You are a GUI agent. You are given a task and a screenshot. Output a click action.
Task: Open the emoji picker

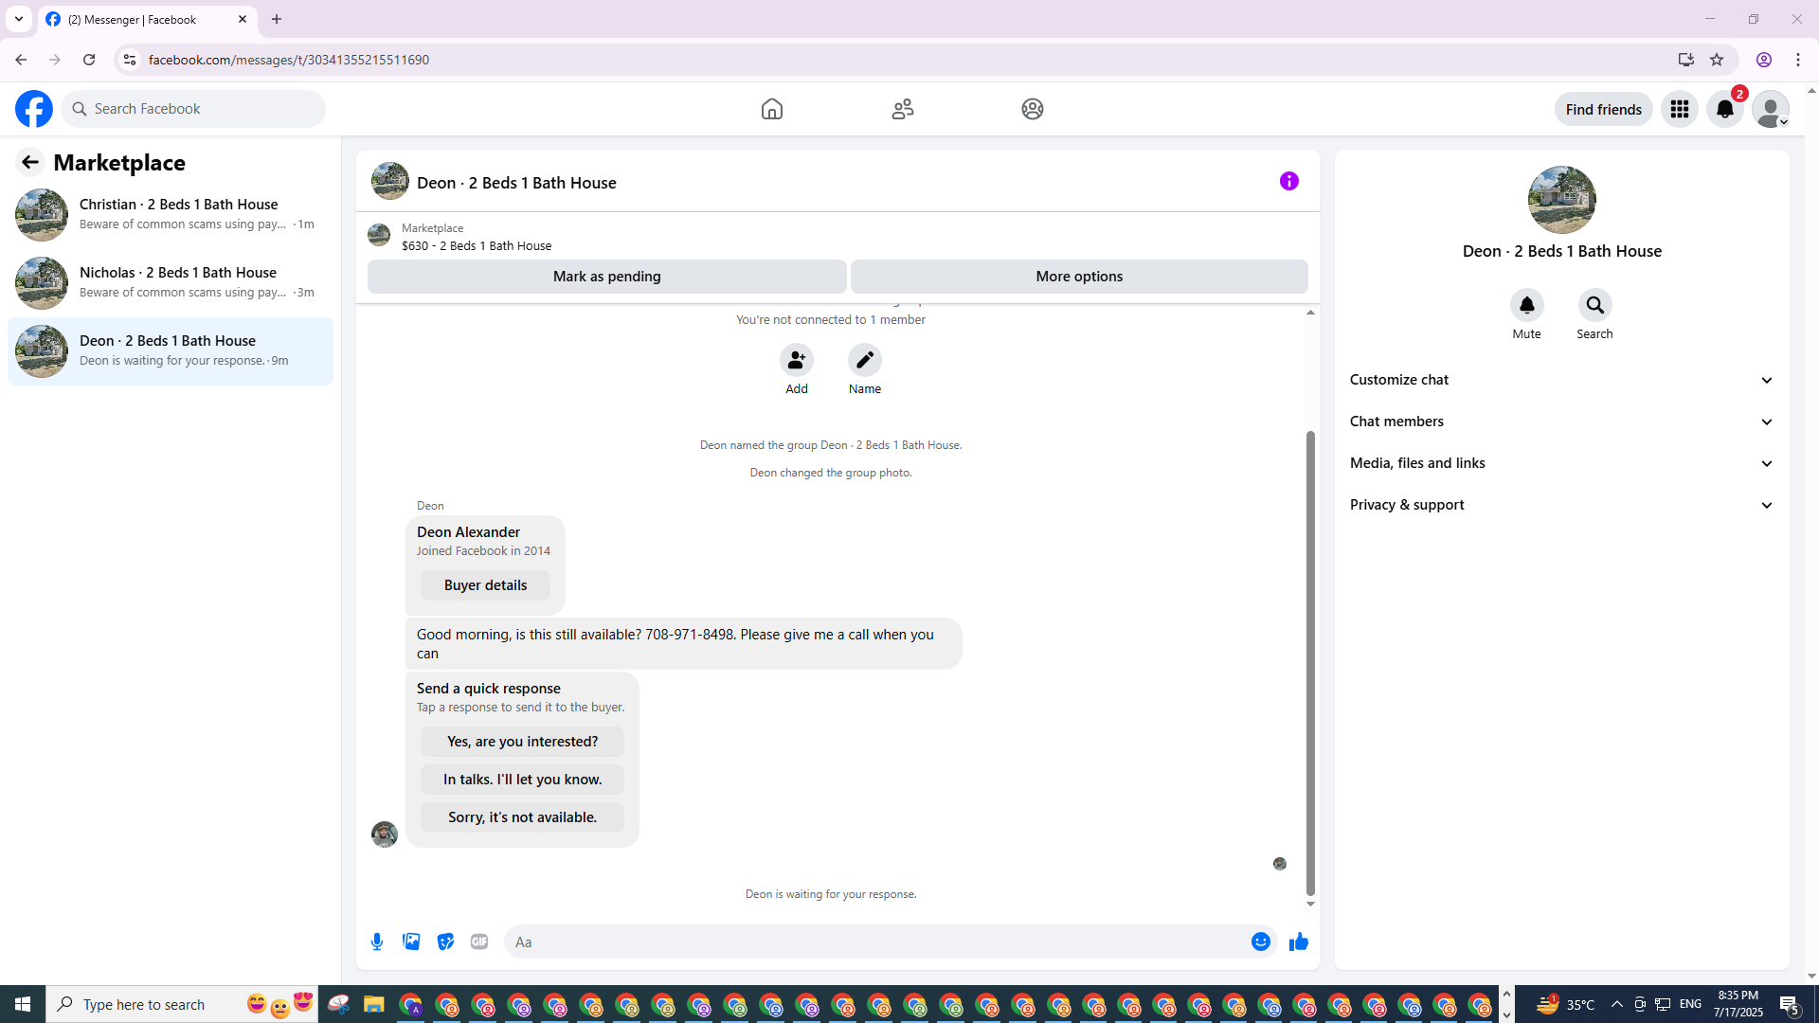(x=1260, y=942)
